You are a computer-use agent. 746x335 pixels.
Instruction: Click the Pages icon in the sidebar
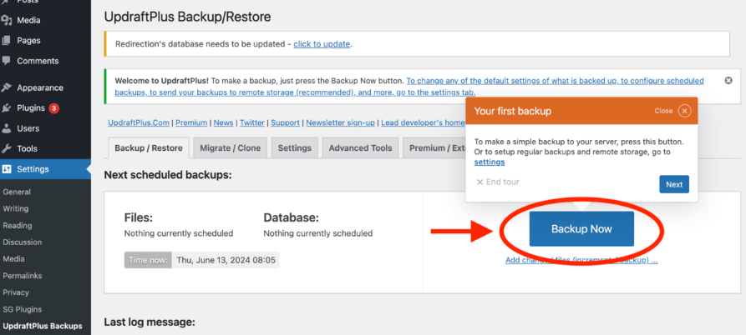pyautogui.click(x=8, y=41)
